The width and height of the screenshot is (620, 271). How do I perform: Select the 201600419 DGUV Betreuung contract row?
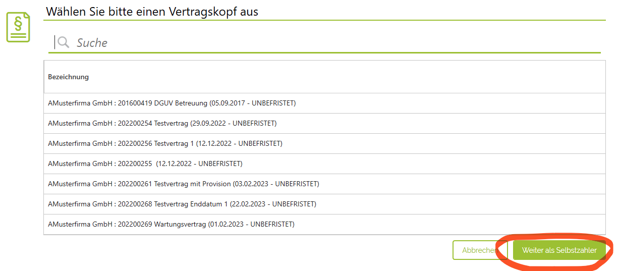[x=324, y=103]
